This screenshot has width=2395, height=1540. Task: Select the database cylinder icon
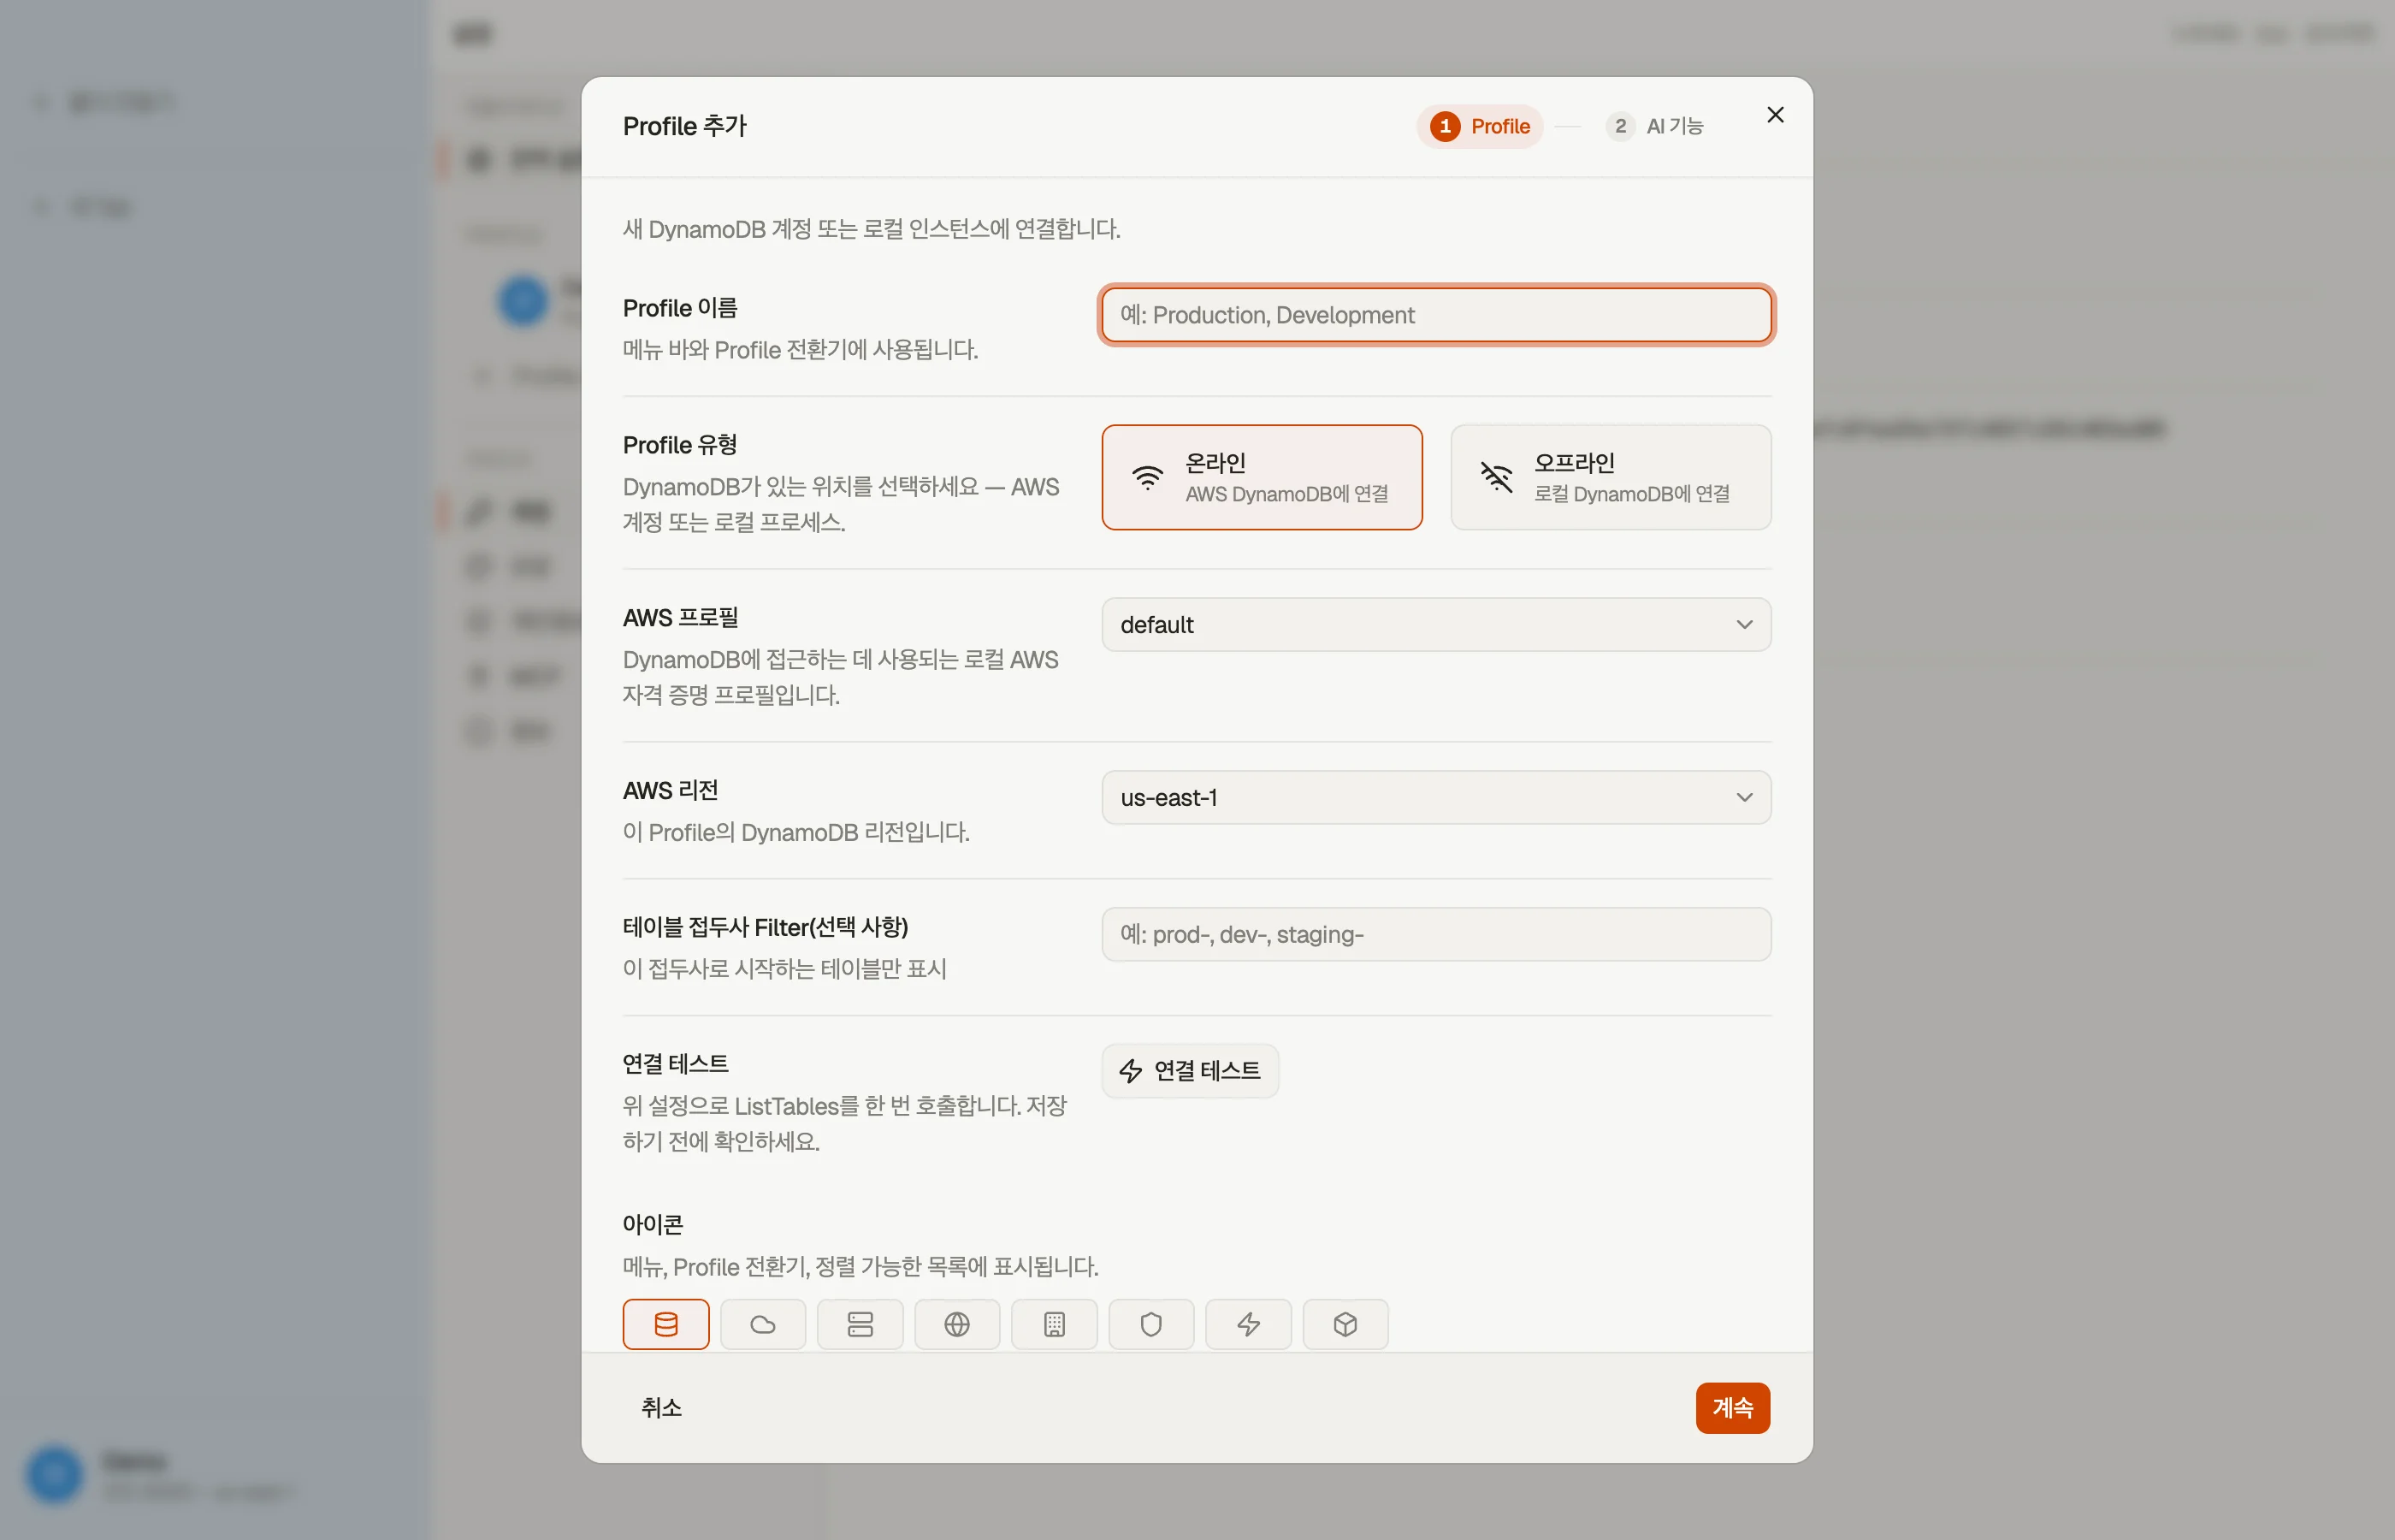pos(665,1324)
